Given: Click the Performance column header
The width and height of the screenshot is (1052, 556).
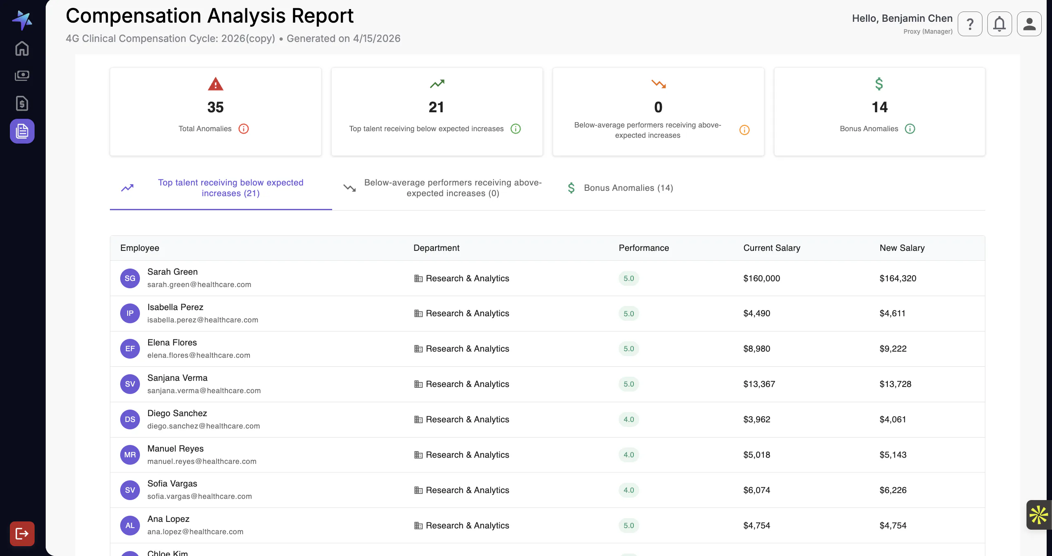Looking at the screenshot, I should [x=644, y=248].
